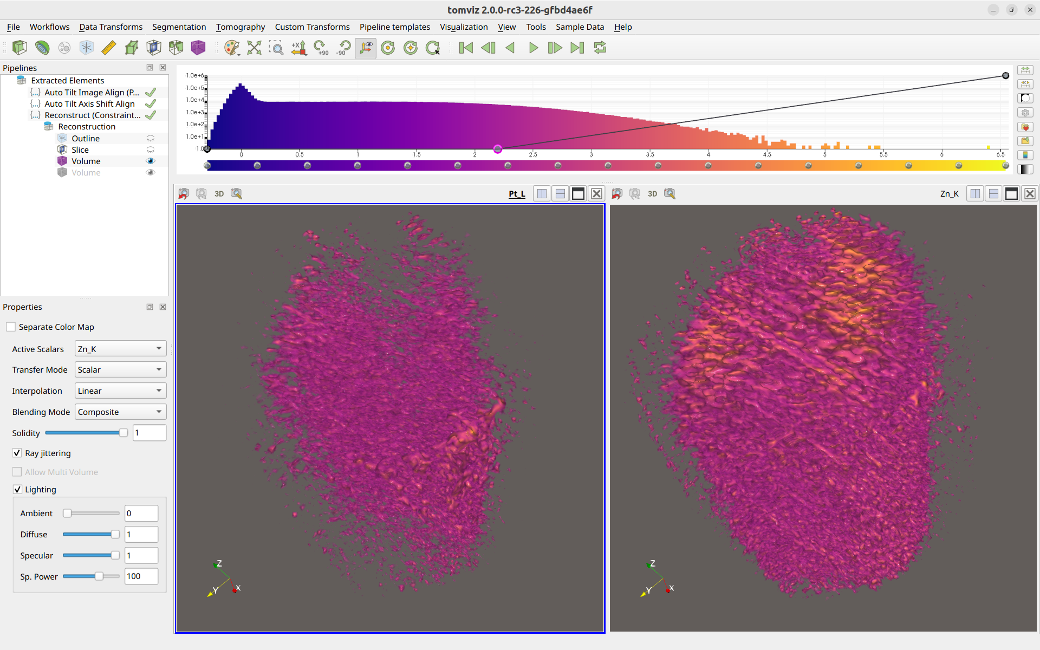Go to the first frame

click(x=466, y=48)
